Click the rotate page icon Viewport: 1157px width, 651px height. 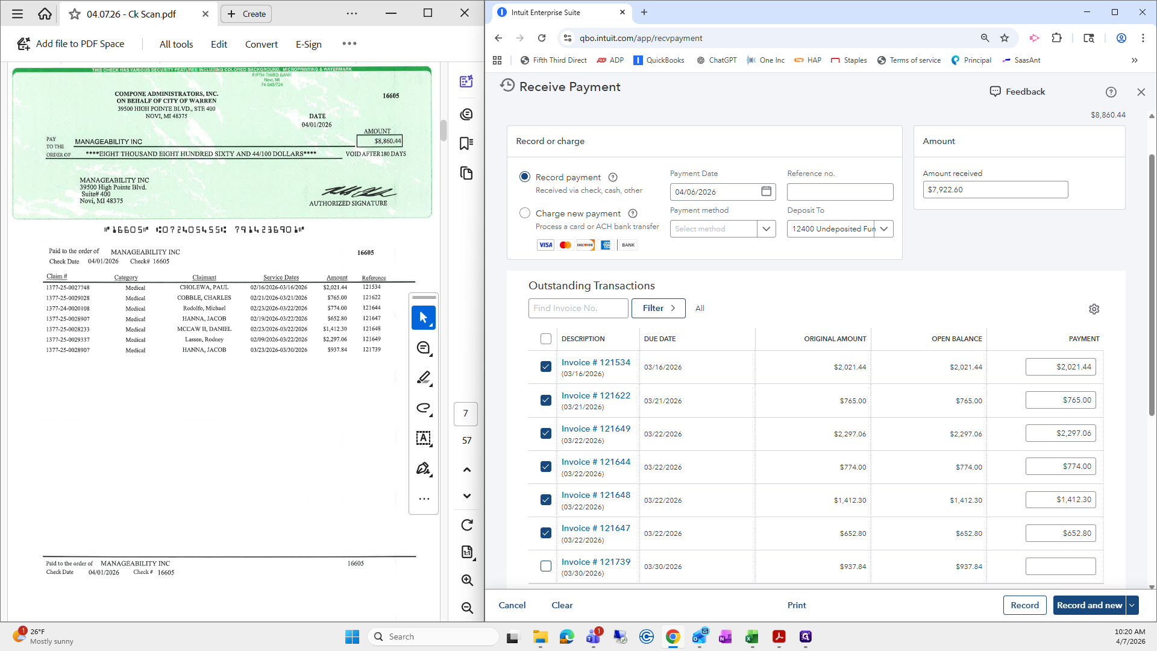click(x=467, y=525)
